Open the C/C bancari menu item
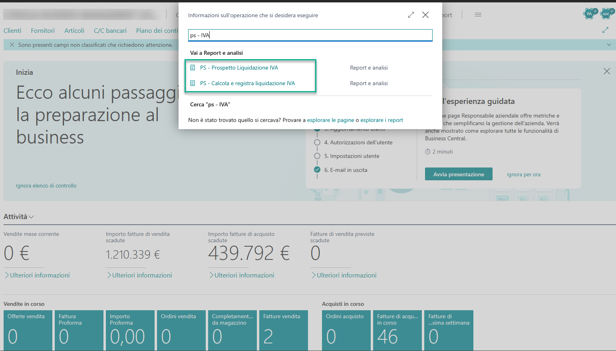Image resolution: width=616 pixels, height=351 pixels. pos(110,30)
